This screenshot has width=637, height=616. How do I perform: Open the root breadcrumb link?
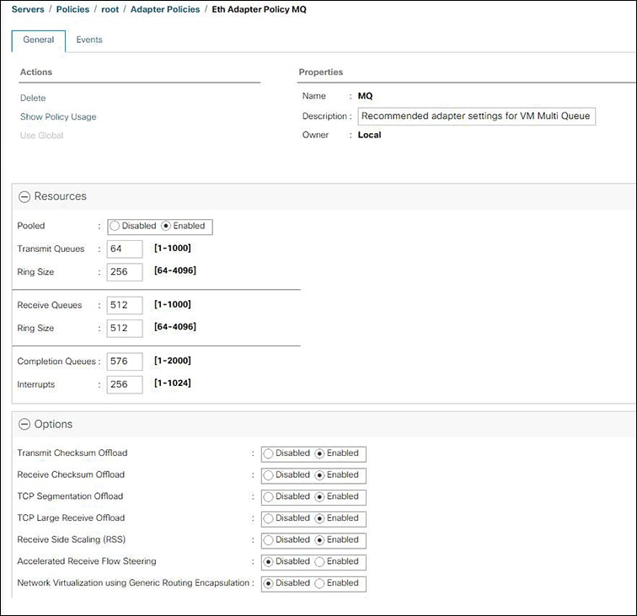click(x=110, y=9)
